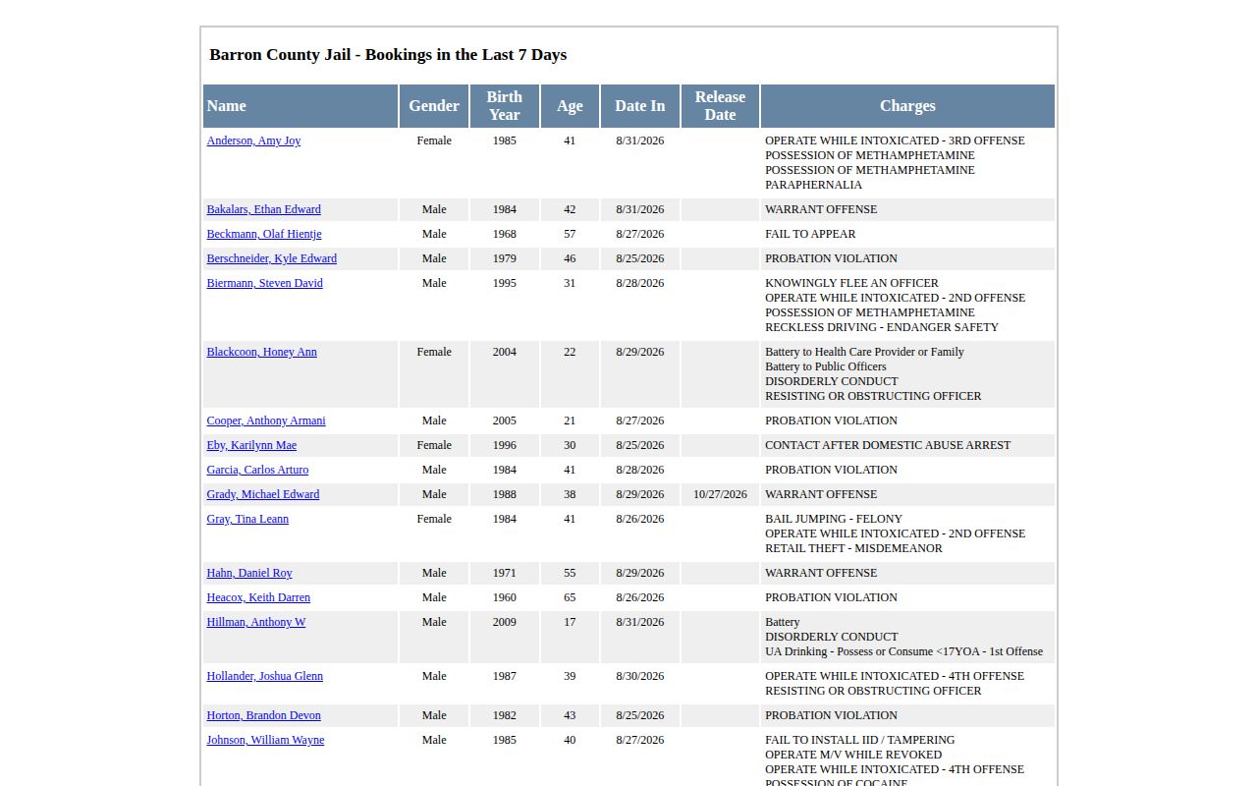Click 'RECKLESS DRIVING - ENDANGER SAFETY' charge
Screen dimensions: 1257x786
882,327
